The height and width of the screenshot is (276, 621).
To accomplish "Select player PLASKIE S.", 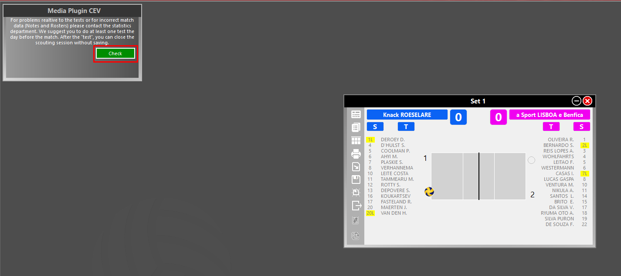I will [392, 162].
